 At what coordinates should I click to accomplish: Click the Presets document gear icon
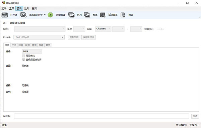click(x=123, y=15)
